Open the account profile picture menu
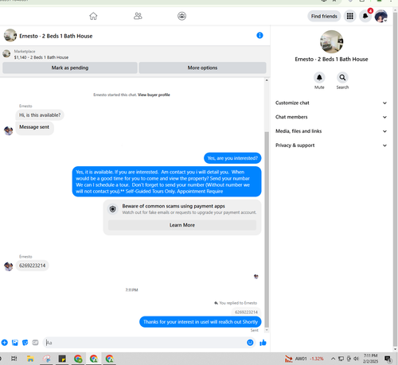This screenshot has height=365, width=398. [x=381, y=16]
